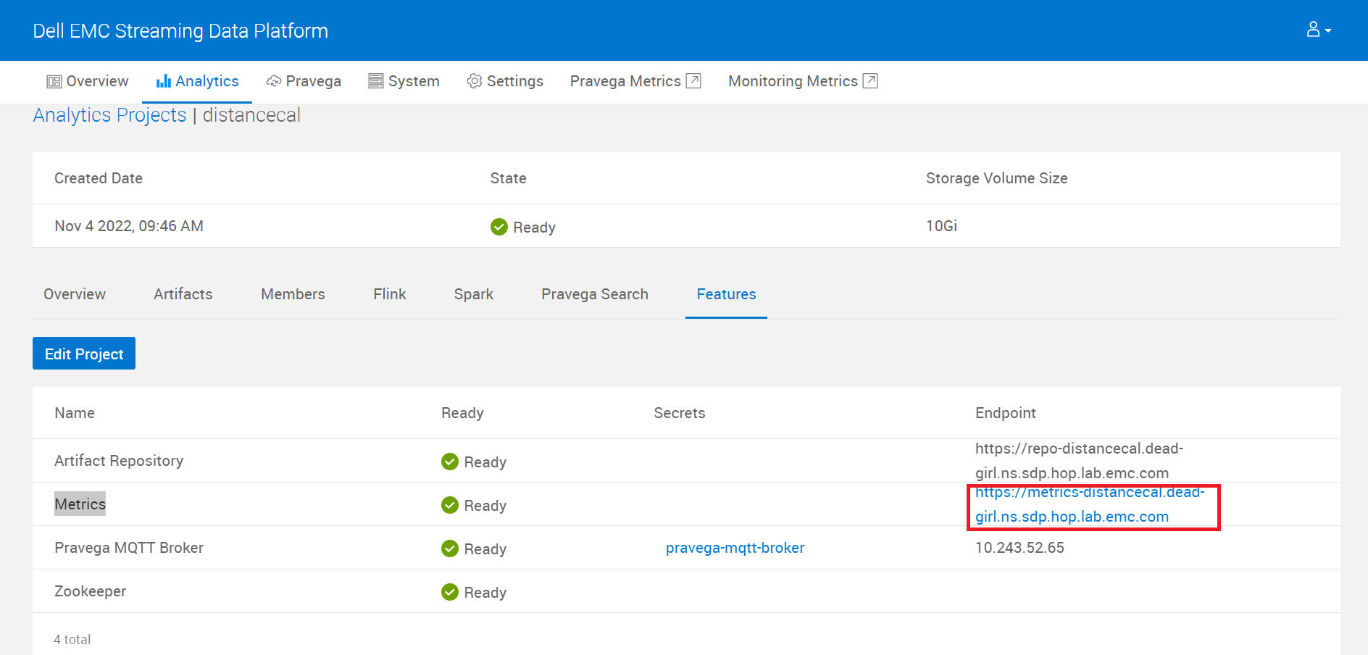This screenshot has width=1368, height=655.
Task: Click the Edit Project button
Action: [84, 354]
